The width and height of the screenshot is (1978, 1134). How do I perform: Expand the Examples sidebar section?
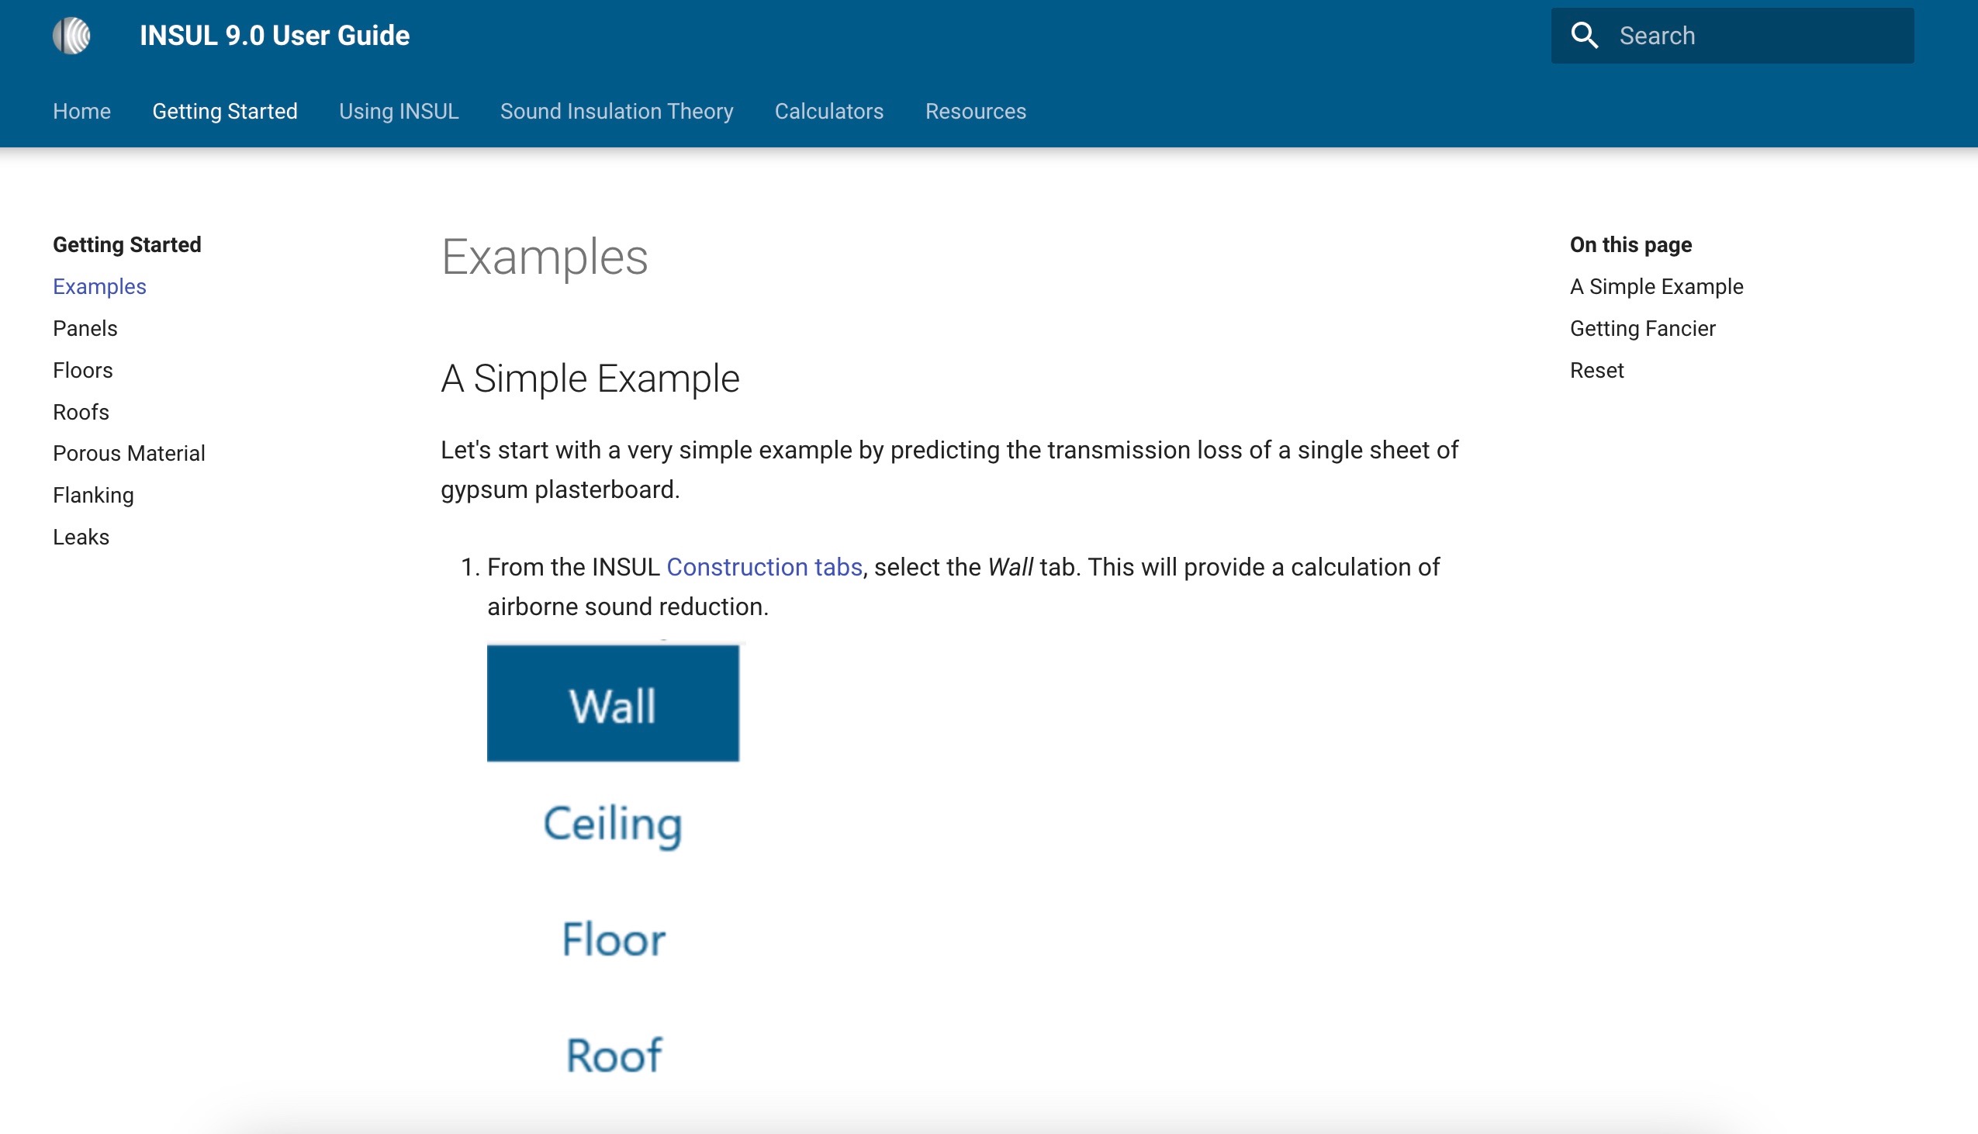pos(98,285)
